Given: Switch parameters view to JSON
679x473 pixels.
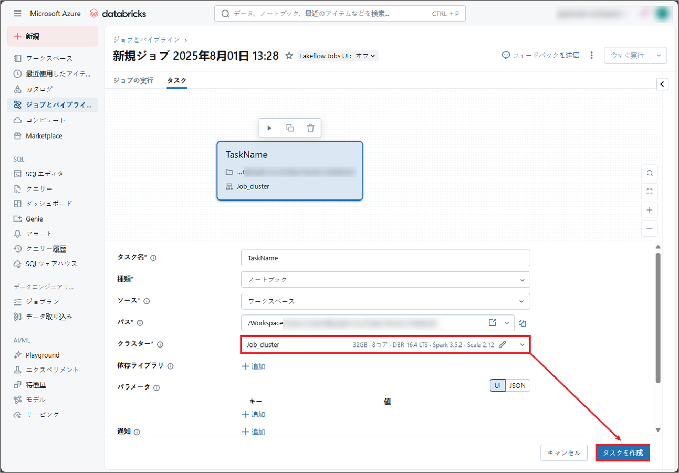Looking at the screenshot, I should click(x=517, y=385).
